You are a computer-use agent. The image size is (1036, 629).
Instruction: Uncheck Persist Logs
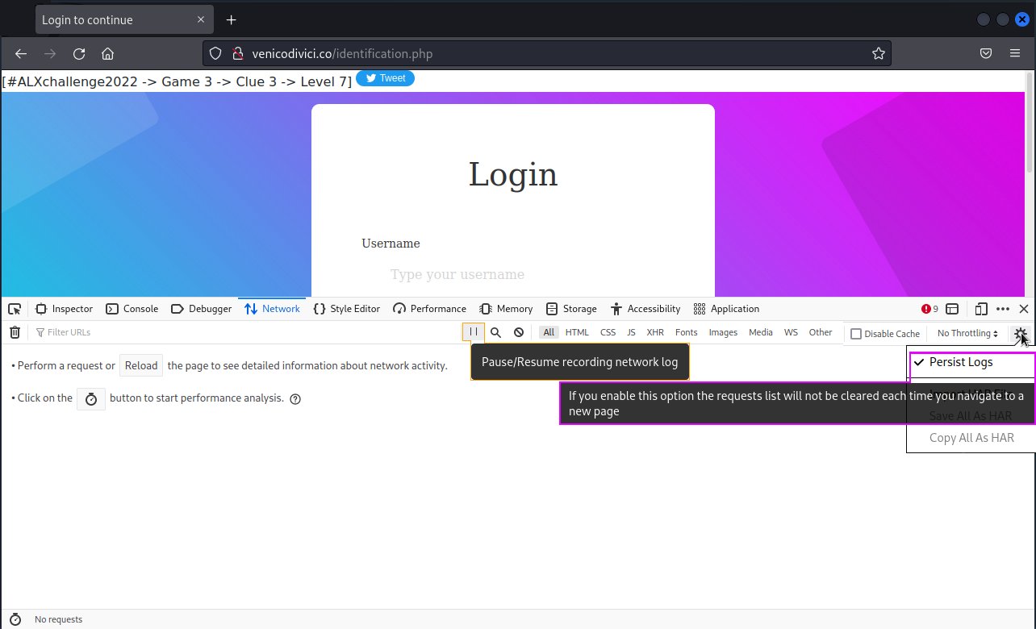pyautogui.click(x=961, y=362)
